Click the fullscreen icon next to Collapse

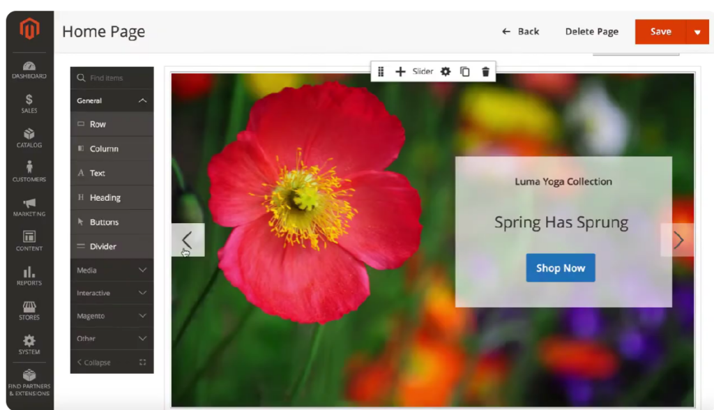tap(142, 362)
